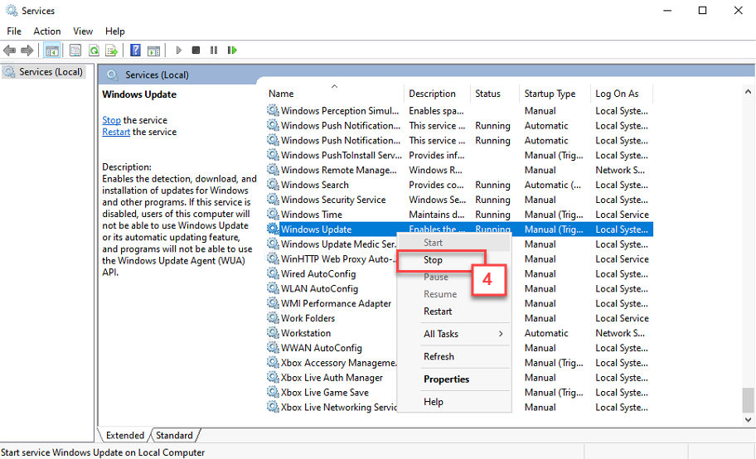Image resolution: width=756 pixels, height=459 pixels.
Task: Click the Pause Service toolbar icon
Action: [x=214, y=51]
